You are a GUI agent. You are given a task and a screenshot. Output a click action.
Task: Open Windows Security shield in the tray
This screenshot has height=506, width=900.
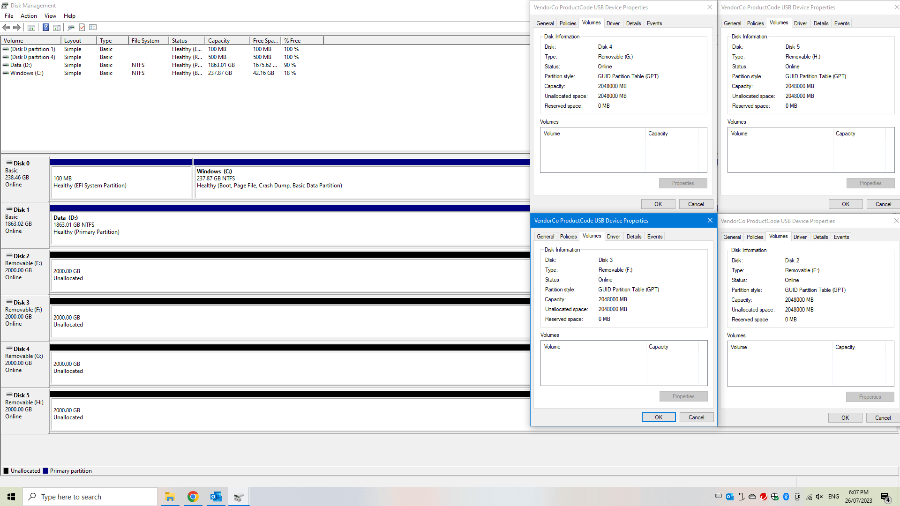tap(774, 496)
